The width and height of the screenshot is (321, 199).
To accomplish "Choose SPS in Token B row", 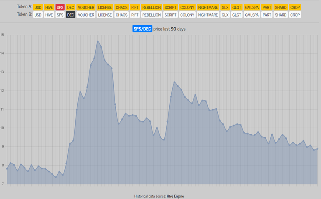I will [60, 15].
